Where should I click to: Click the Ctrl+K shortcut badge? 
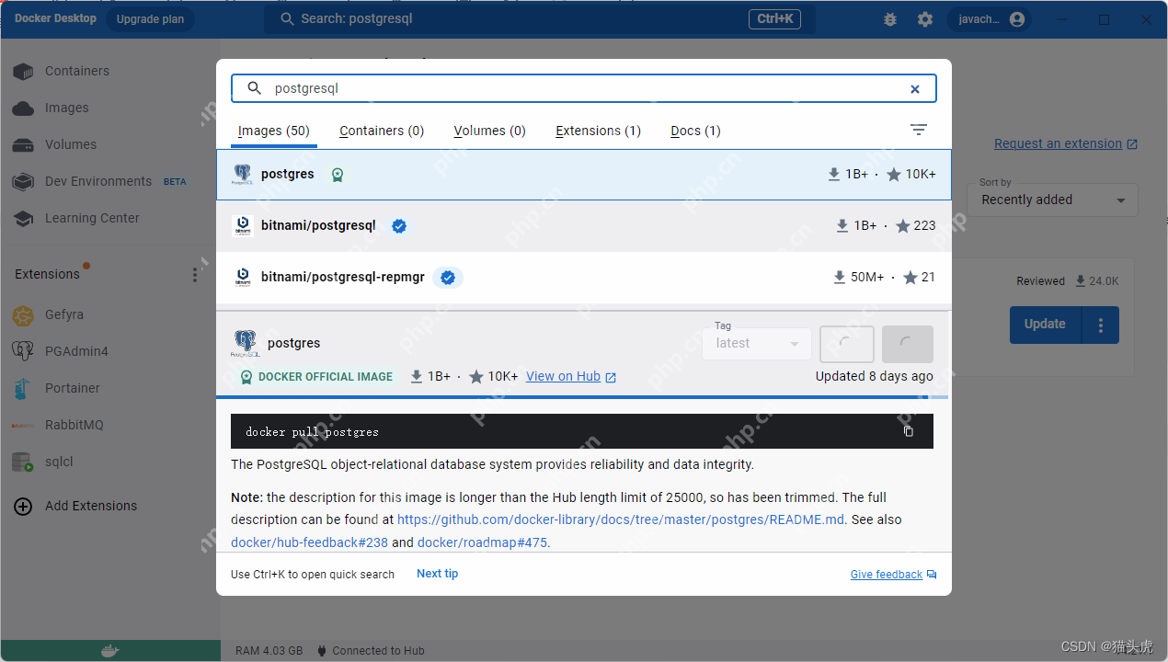click(x=776, y=19)
